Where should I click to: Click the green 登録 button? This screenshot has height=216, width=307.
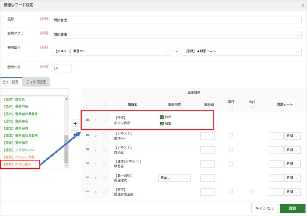point(293,209)
